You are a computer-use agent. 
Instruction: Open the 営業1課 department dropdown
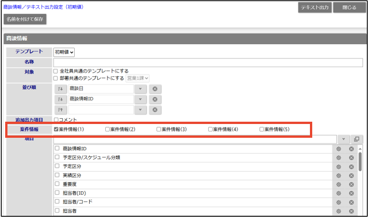click(137, 78)
